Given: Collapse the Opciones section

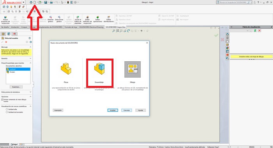Looking at the screenshot, I should [x=30, y=96].
